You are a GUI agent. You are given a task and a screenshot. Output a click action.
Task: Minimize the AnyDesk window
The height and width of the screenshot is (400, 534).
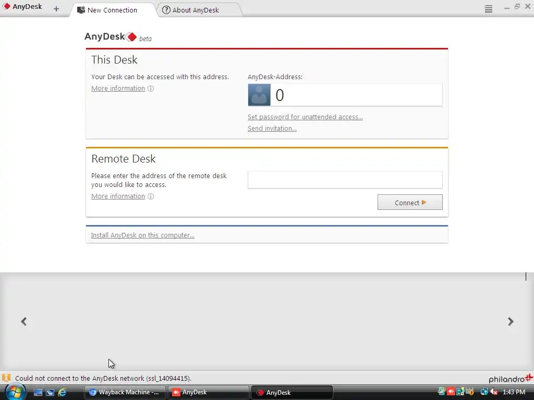pyautogui.click(x=507, y=7)
